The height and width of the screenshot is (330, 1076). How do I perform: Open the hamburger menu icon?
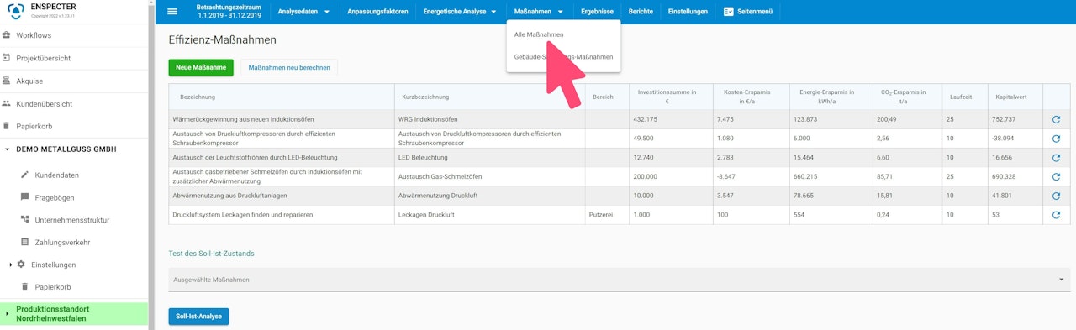[x=172, y=12]
